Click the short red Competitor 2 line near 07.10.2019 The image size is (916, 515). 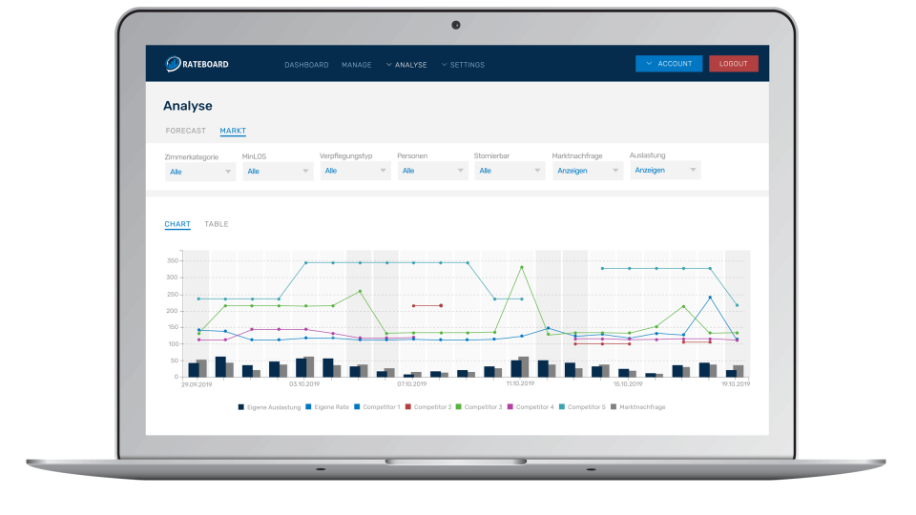[427, 305]
